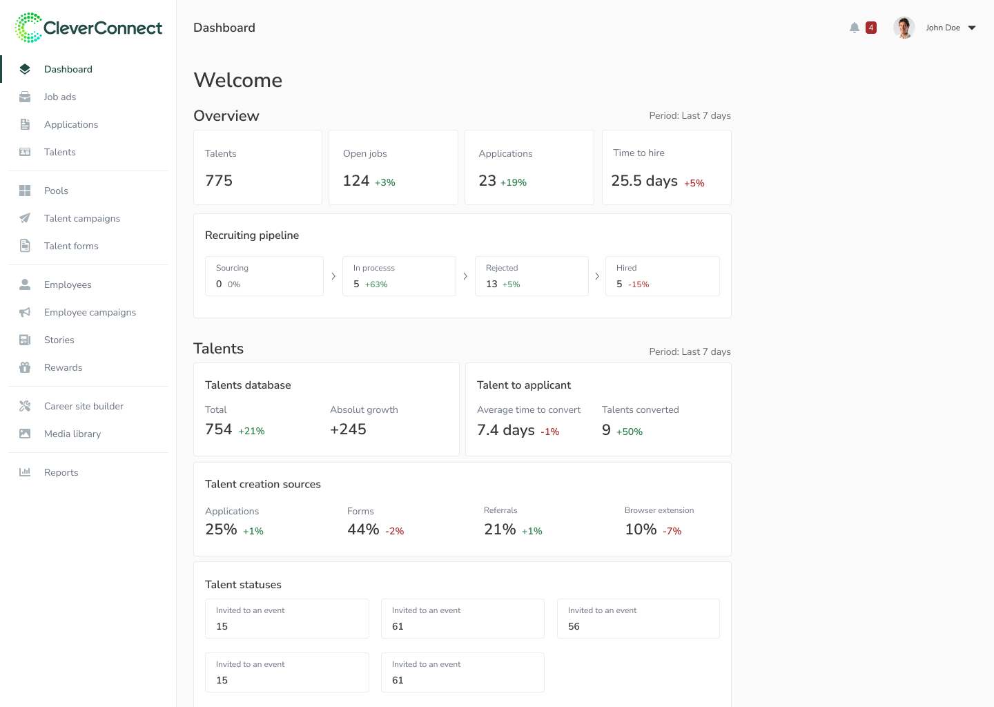Open the Hired pipeline stage card
Screen dimensions: 994x707
pos(662,276)
